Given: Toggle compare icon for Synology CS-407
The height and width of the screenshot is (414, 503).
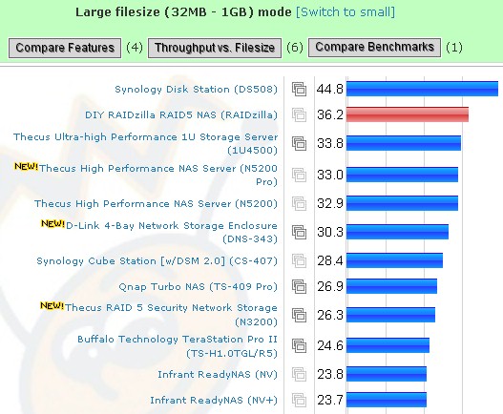Looking at the screenshot, I should (x=299, y=260).
